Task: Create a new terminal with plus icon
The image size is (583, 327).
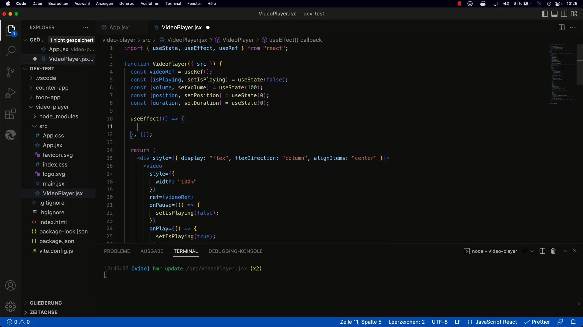Action: point(525,251)
